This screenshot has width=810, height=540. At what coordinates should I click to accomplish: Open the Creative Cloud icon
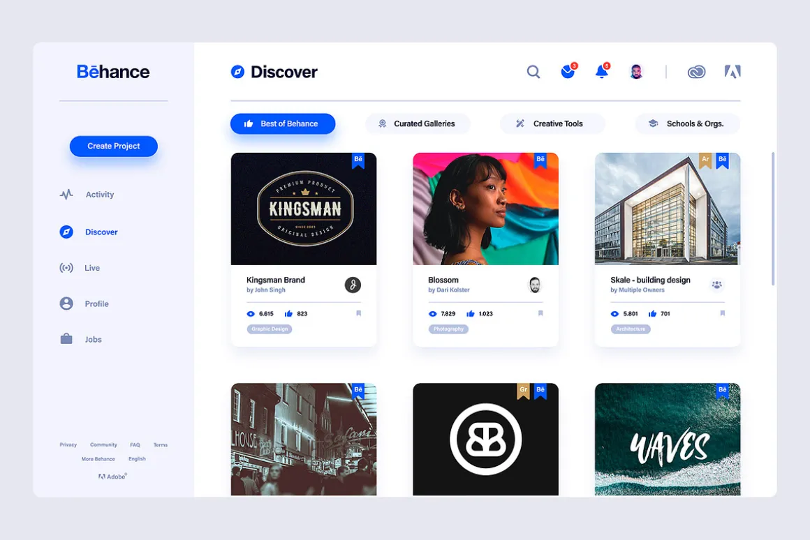(696, 72)
